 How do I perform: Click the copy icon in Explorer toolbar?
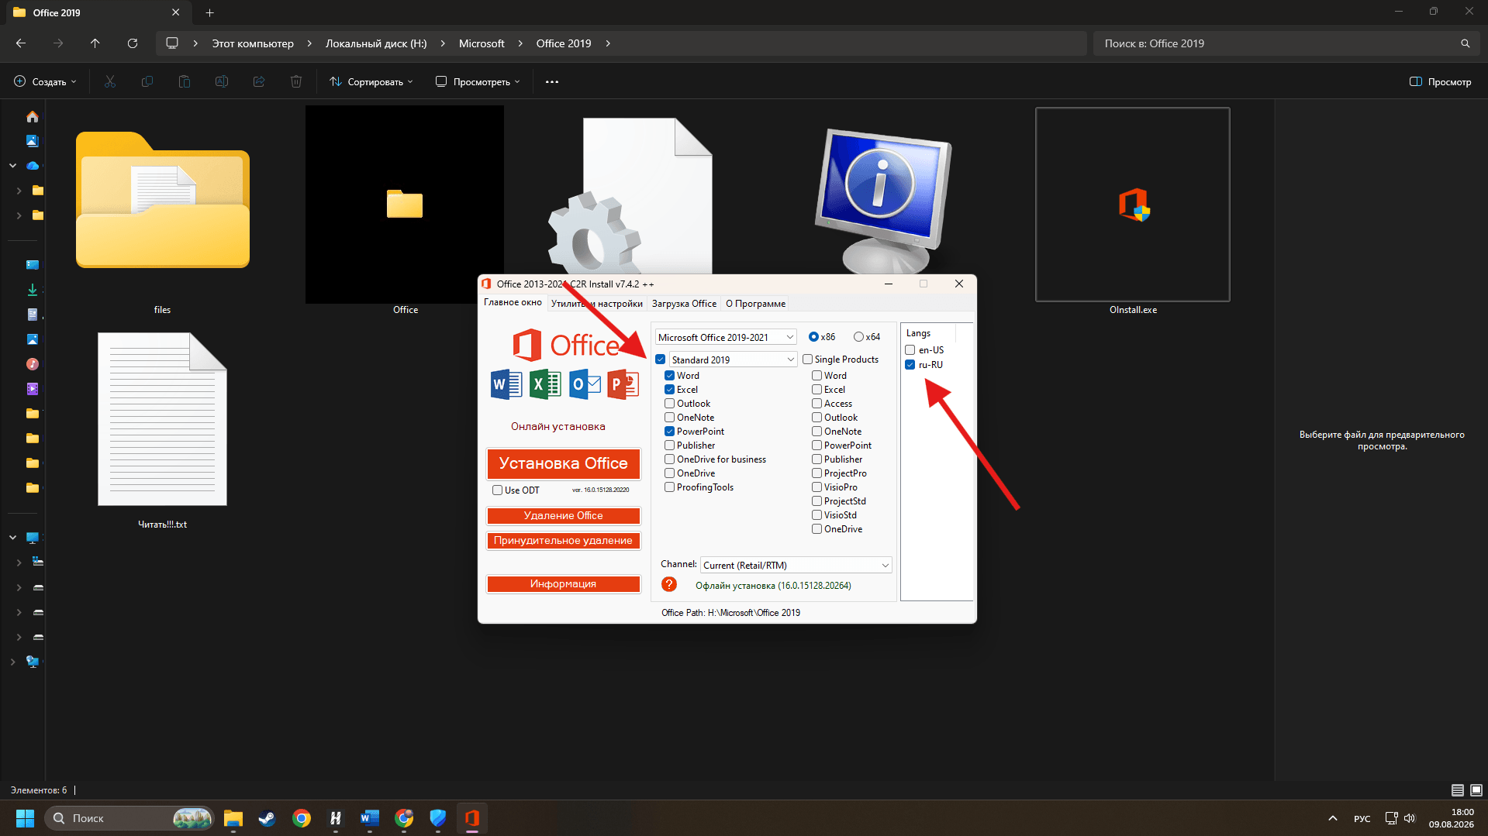pyautogui.click(x=147, y=81)
